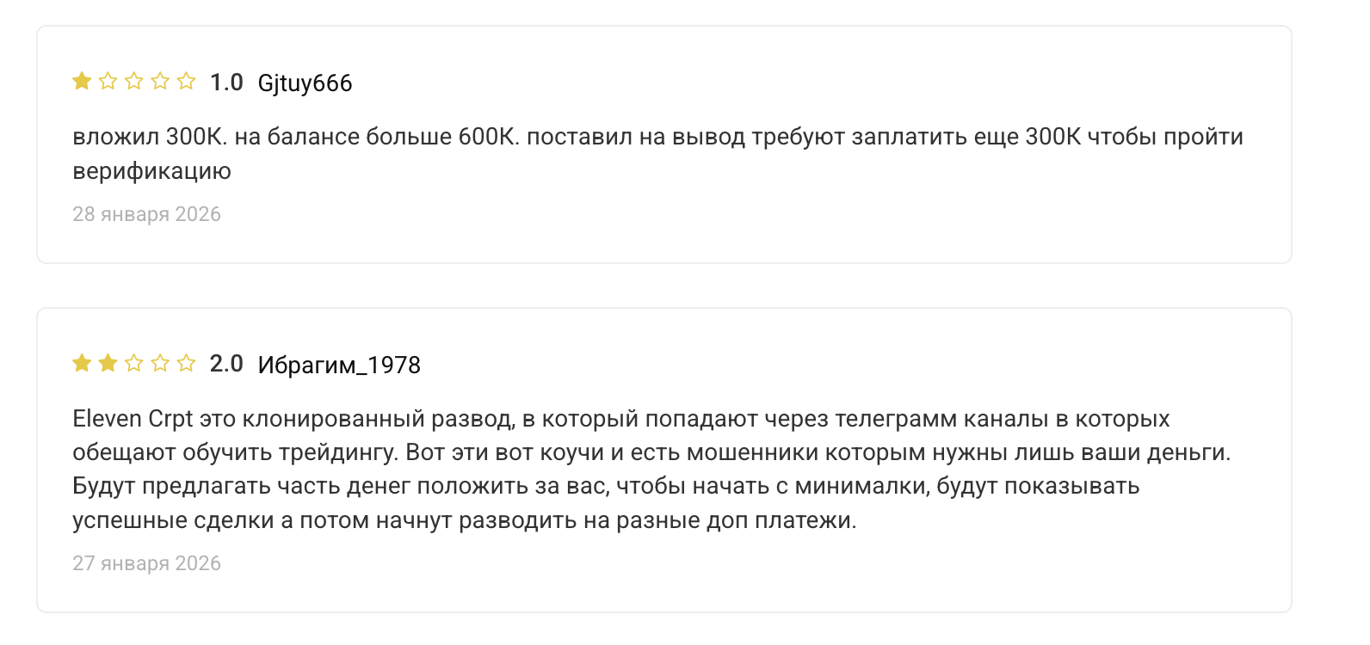Click the third star in Ибрагим_1978's rating
This screenshot has height=645, width=1370.
pos(134,364)
